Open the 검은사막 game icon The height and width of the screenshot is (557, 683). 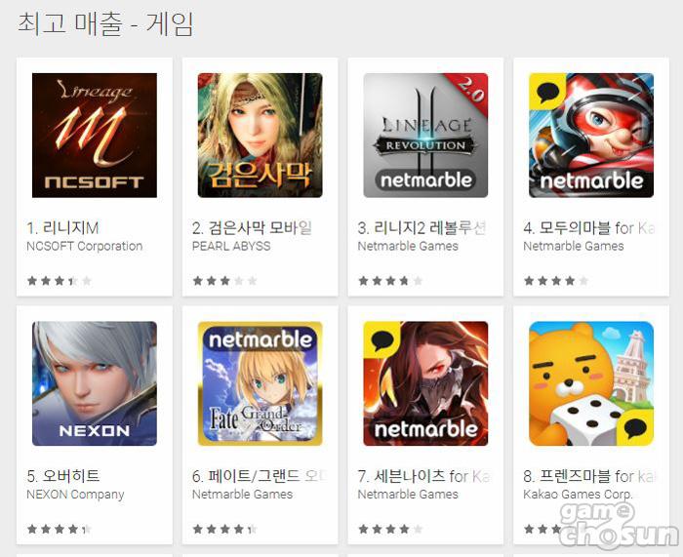pyautogui.click(x=261, y=135)
